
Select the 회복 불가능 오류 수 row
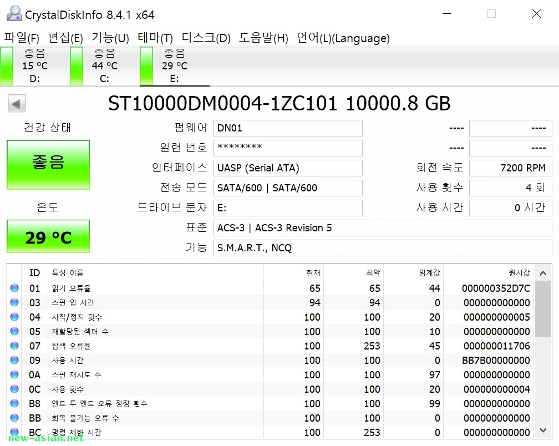pos(271,418)
